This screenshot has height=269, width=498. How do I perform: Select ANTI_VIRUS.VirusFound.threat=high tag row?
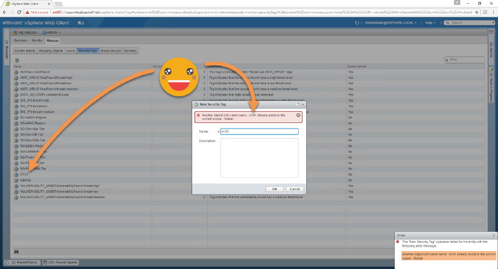(250, 78)
